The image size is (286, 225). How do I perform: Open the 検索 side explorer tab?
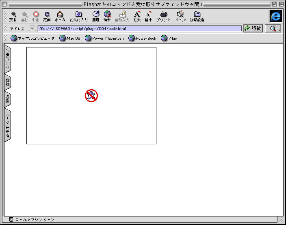click(x=7, y=99)
